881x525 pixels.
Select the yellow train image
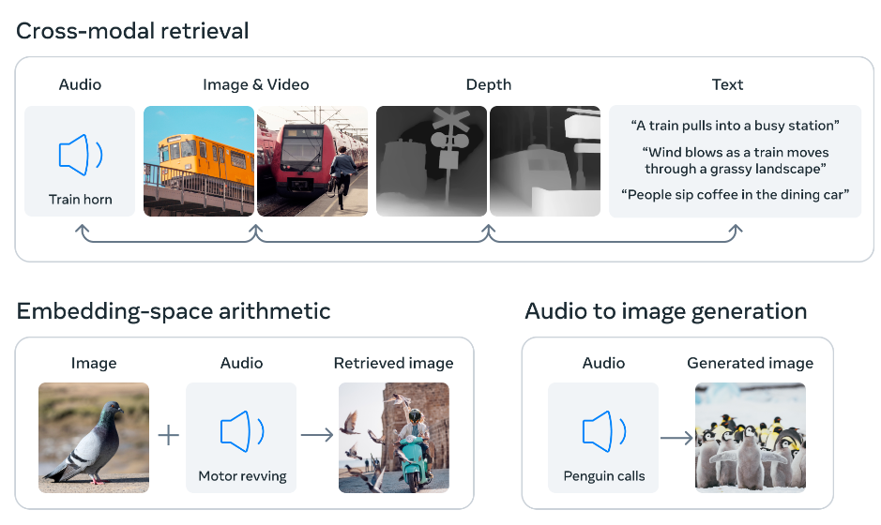[x=199, y=161]
